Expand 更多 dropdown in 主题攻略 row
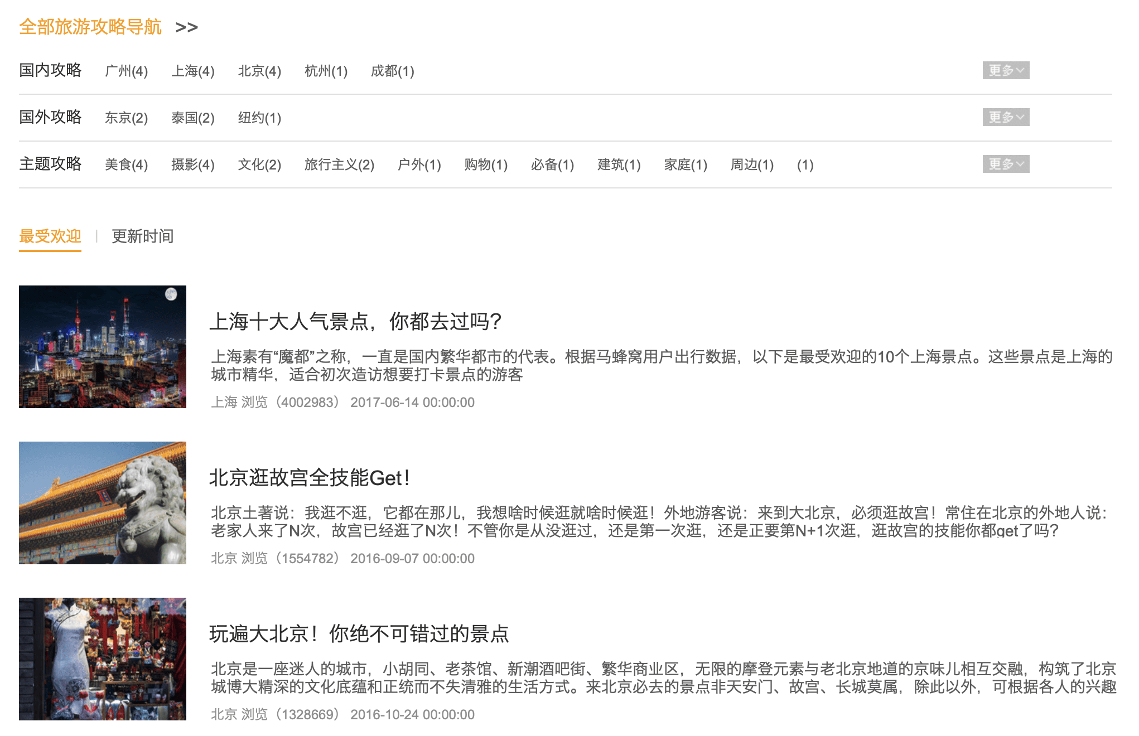The height and width of the screenshot is (736, 1139). coord(1005,164)
